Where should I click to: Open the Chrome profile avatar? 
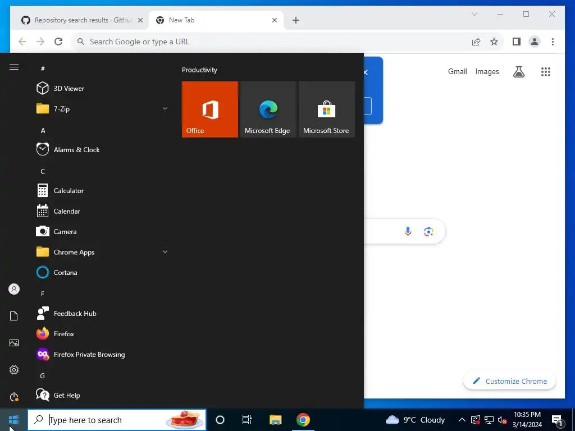(535, 42)
